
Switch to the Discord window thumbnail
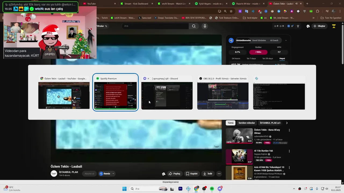click(x=167, y=92)
